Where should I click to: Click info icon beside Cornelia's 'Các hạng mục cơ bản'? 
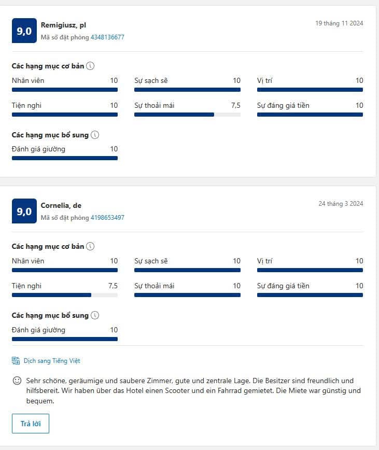click(x=90, y=246)
